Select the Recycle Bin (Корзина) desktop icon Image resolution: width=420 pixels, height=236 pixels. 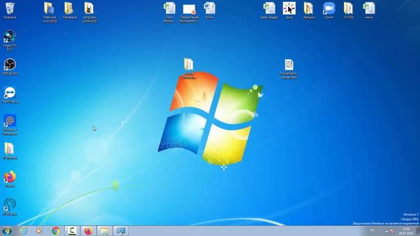tap(10, 10)
